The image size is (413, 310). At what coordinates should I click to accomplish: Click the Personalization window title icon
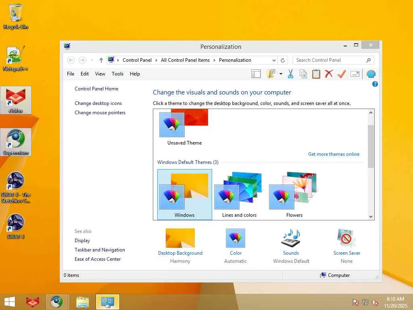pos(67,46)
